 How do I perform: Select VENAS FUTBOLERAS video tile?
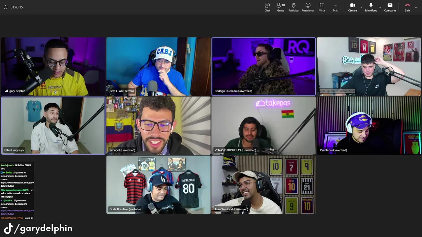point(263,125)
